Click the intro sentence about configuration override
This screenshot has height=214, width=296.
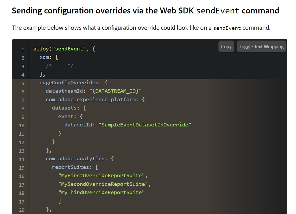tap(141, 28)
